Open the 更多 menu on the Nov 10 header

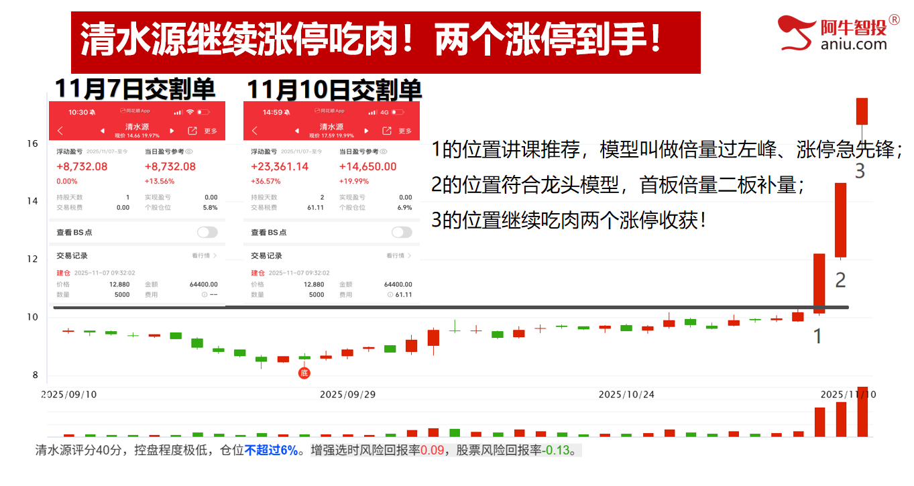point(404,131)
